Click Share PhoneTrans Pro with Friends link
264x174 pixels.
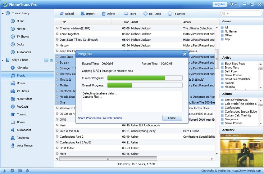tap(100, 118)
